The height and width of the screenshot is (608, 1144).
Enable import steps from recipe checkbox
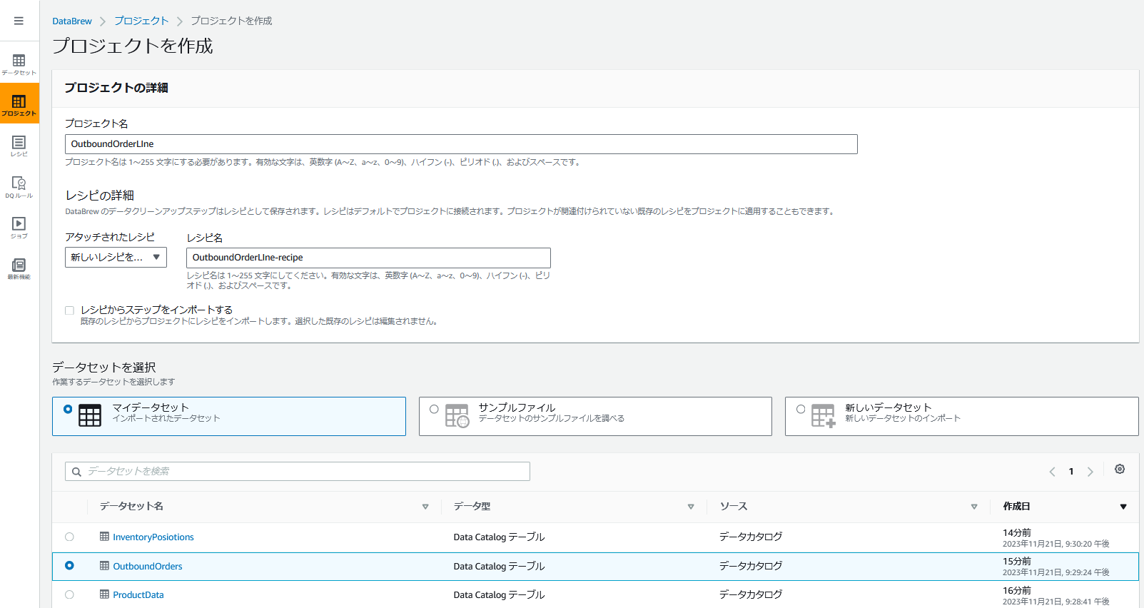coord(69,310)
